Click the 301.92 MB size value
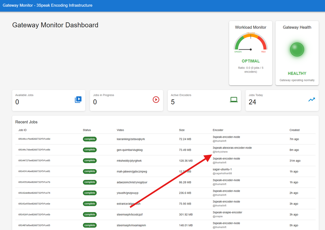Image resolution: width=325 pixels, height=230 pixels. pyautogui.click(x=186, y=215)
